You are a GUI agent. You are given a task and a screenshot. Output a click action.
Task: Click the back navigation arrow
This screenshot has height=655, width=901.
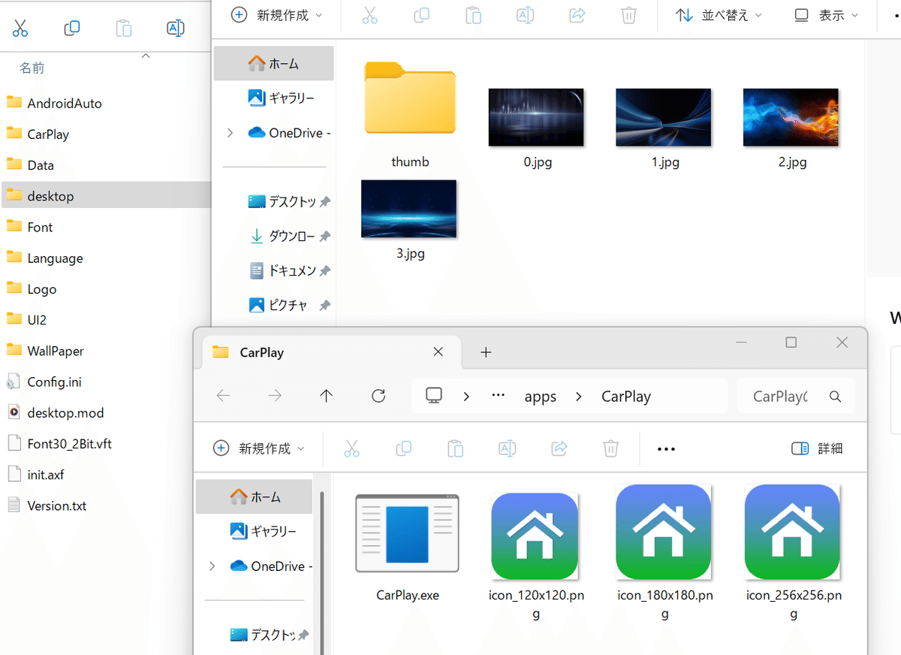coord(222,396)
